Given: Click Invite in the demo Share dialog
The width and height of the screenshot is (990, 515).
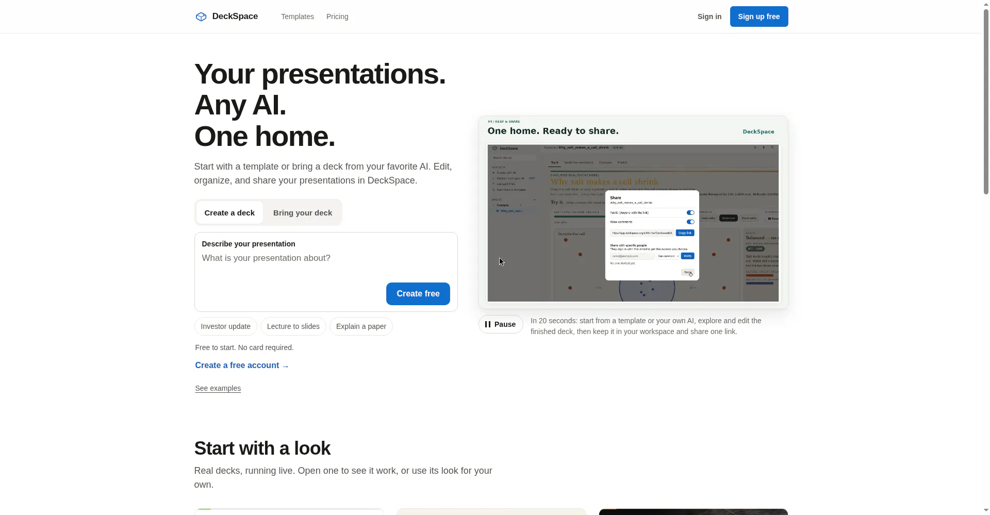Looking at the screenshot, I should pos(687,256).
